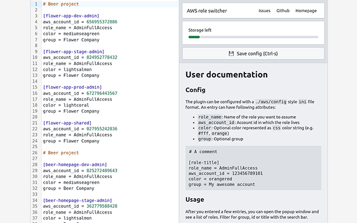Click the [beer-homepage-dev-admin] section header
The image size is (357, 223).
tap(75, 164)
